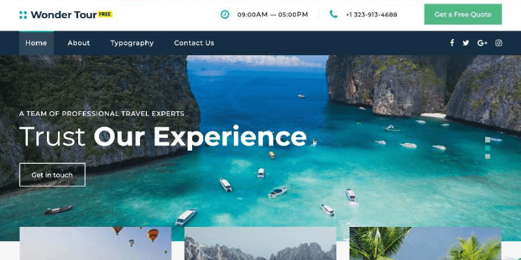The image size is (521, 260).
Task: Select the third slider indicator square
Action: click(x=487, y=156)
